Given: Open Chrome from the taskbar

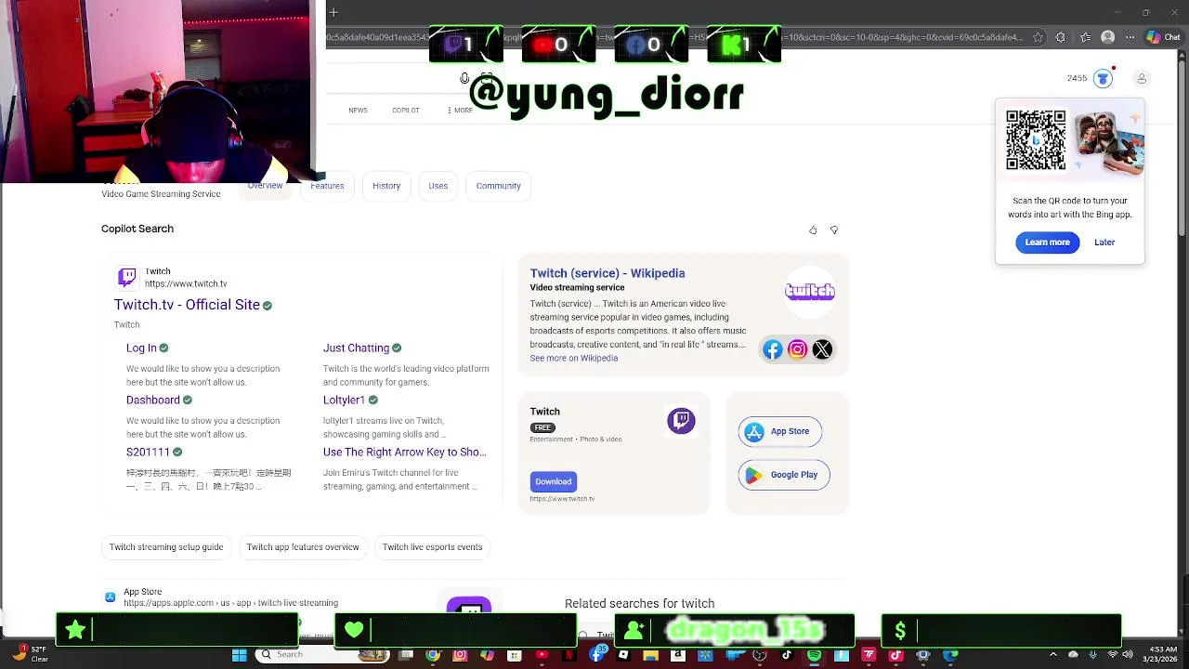Looking at the screenshot, I should 433,655.
